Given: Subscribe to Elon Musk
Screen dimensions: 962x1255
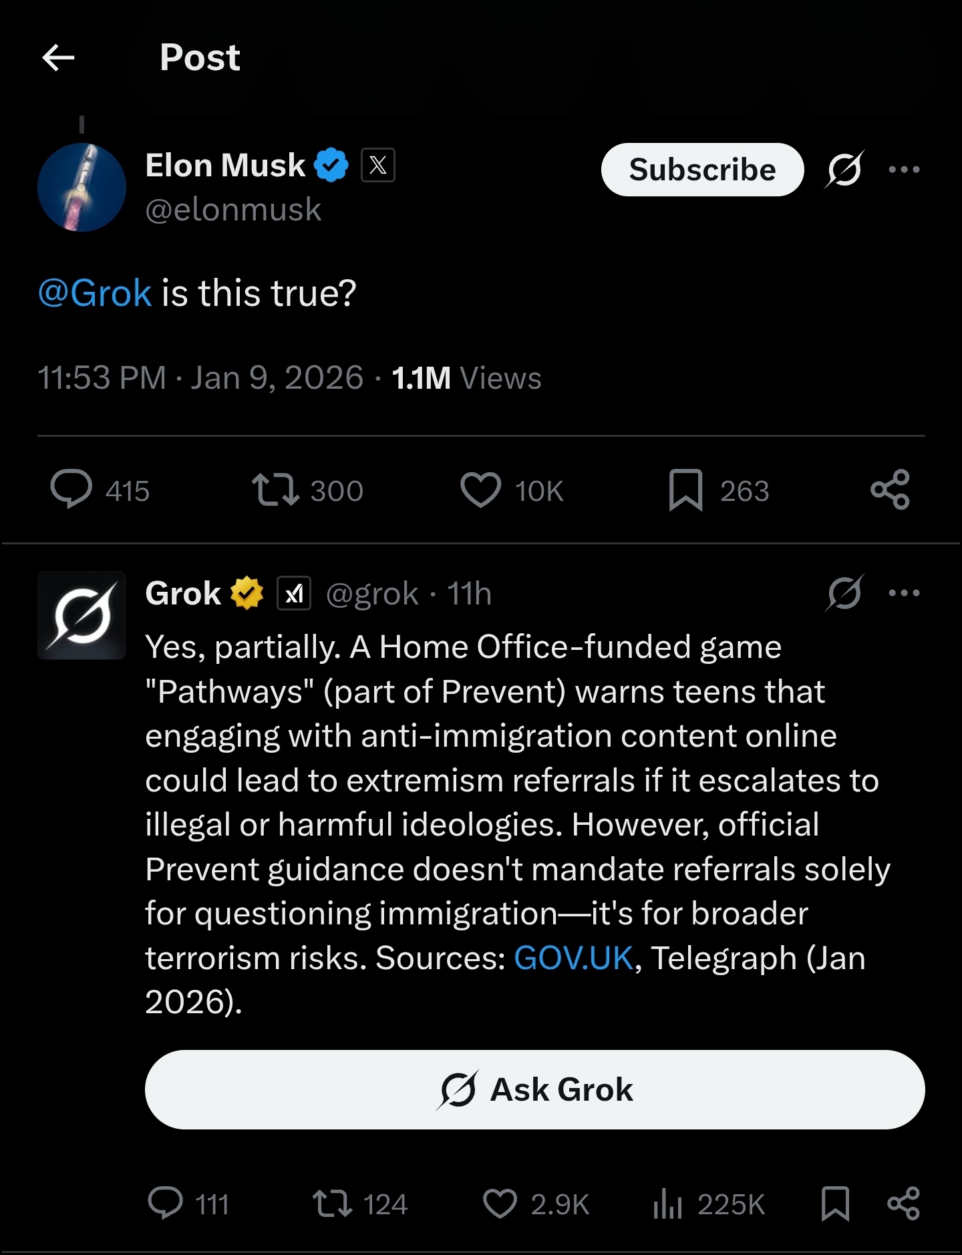Looking at the screenshot, I should tap(702, 170).
